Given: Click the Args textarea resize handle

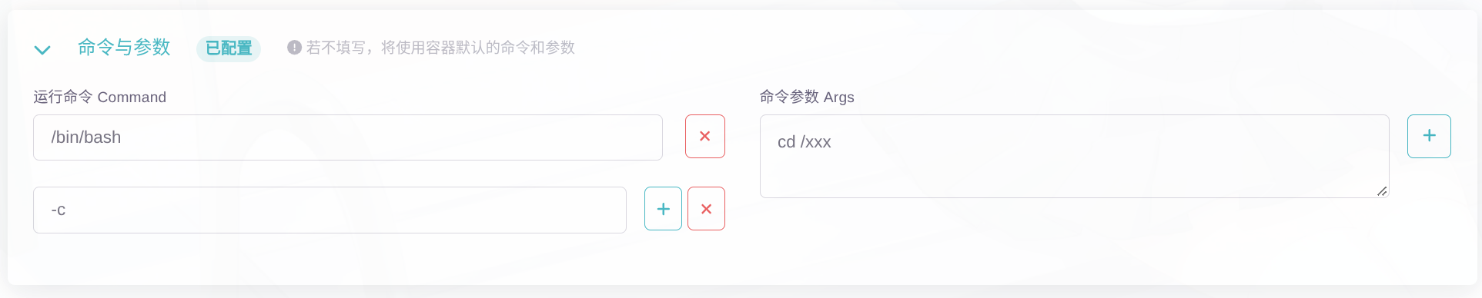Looking at the screenshot, I should coord(1382,191).
